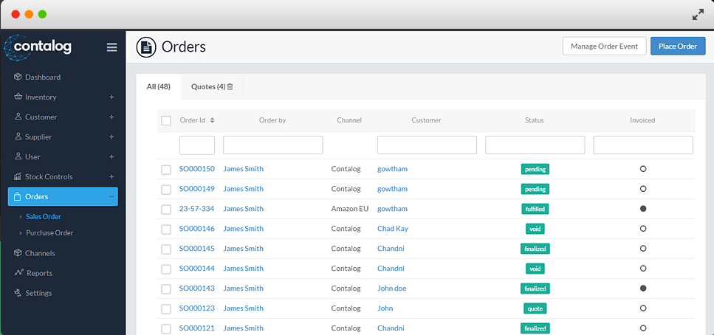Click the Customer filter text field

pos(427,145)
